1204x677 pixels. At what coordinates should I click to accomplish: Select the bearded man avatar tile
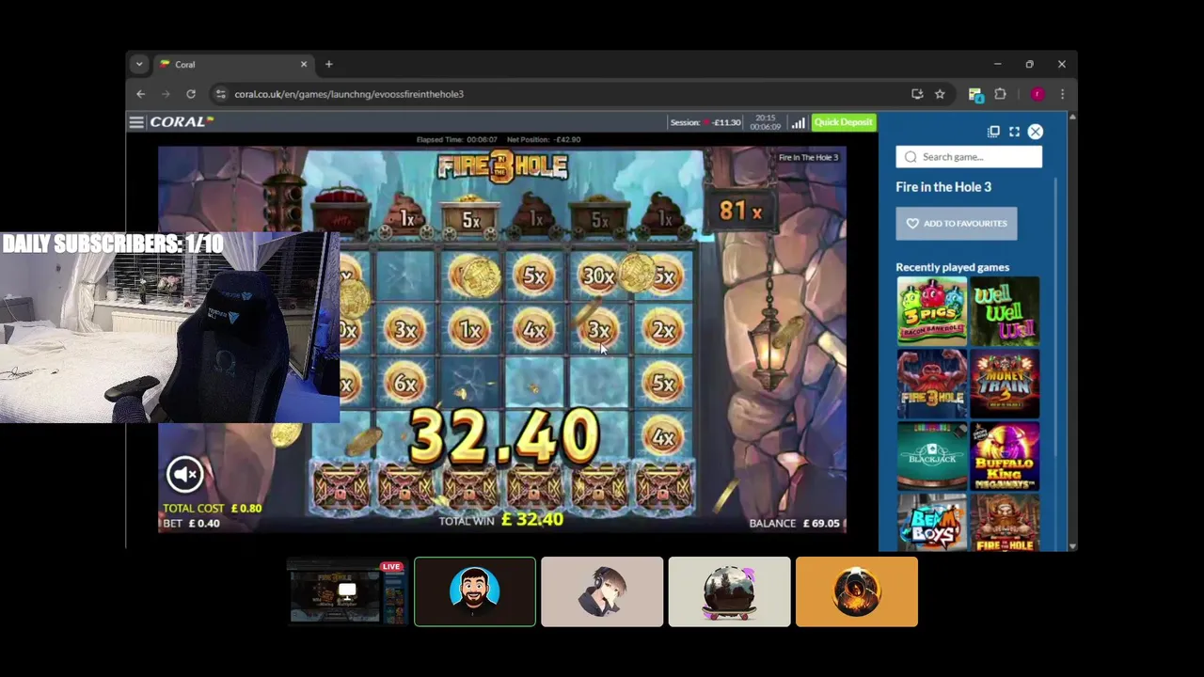pos(475,591)
